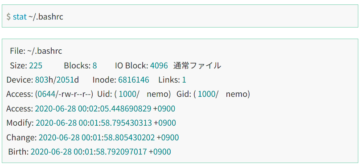Click the Change timestamp line
Screen dimensions: 361x167
93,137
